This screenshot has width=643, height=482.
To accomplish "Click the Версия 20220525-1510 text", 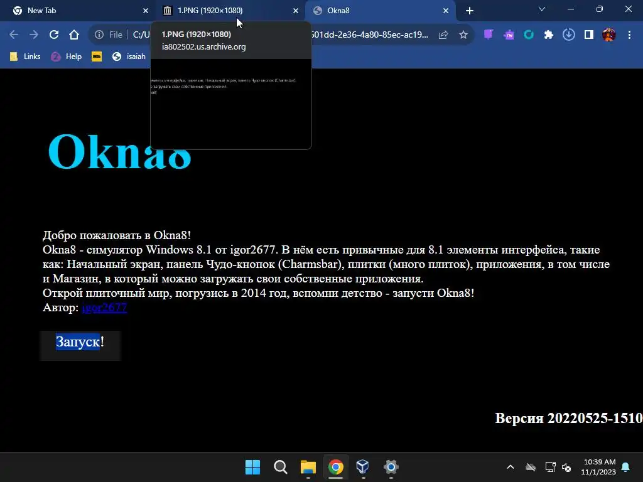I will [569, 418].
